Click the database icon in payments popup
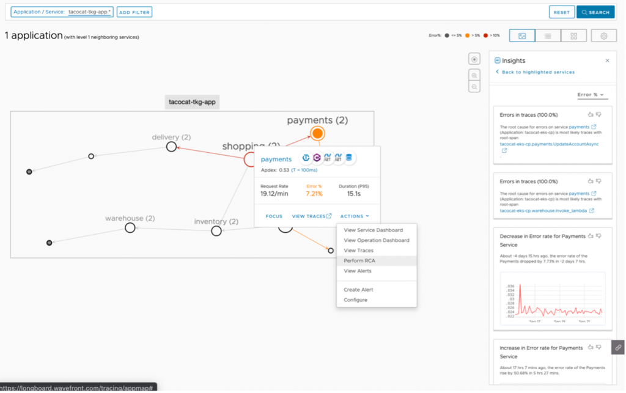This screenshot has height=393, width=626. 349,158
